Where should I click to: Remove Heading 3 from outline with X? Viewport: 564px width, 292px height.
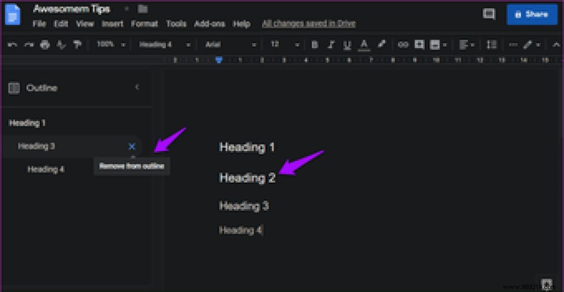132,146
